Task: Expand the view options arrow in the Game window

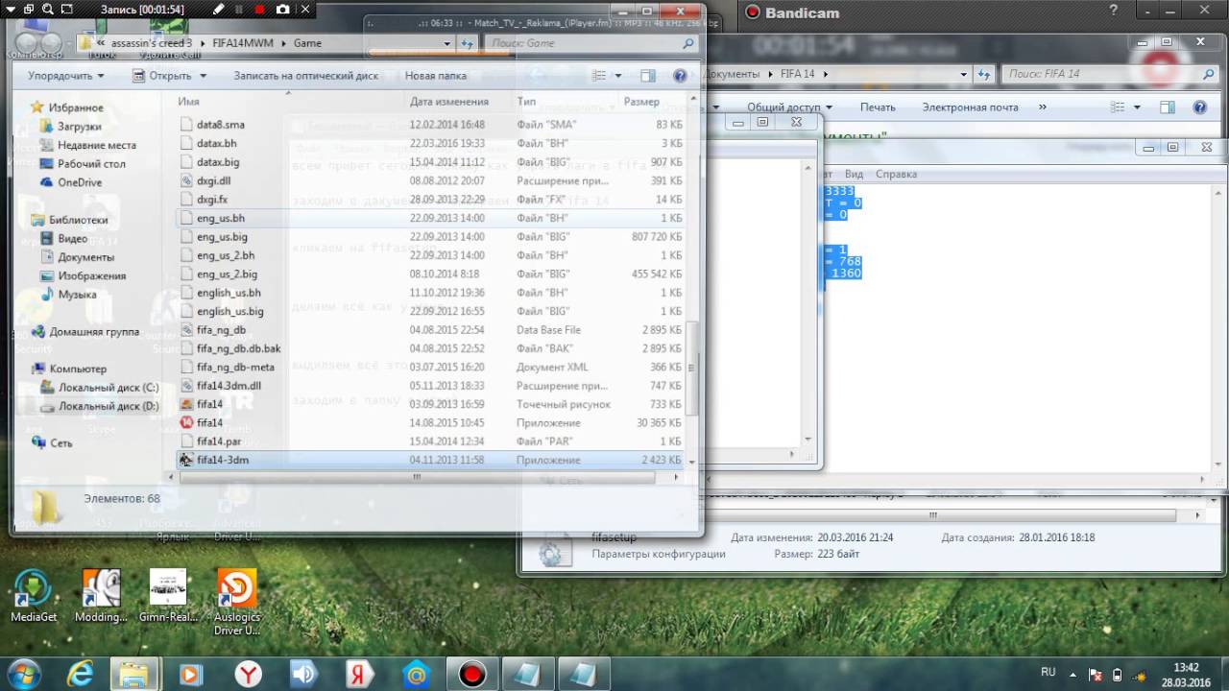Action: [617, 76]
